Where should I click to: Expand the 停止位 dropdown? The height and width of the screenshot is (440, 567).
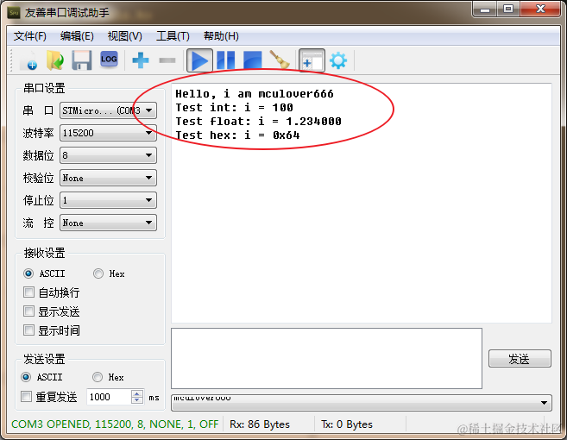108,200
